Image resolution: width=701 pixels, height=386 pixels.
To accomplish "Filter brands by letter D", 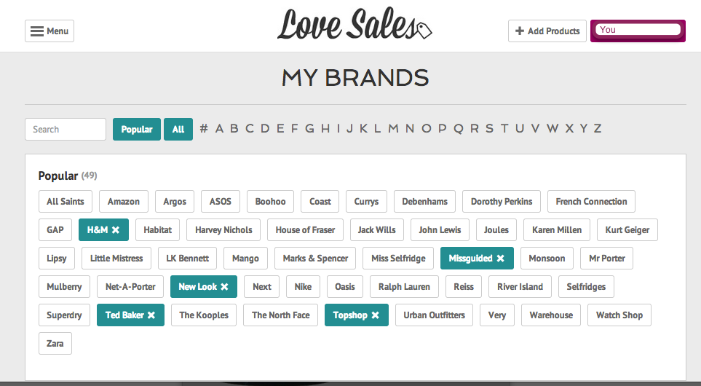I will click(x=265, y=129).
